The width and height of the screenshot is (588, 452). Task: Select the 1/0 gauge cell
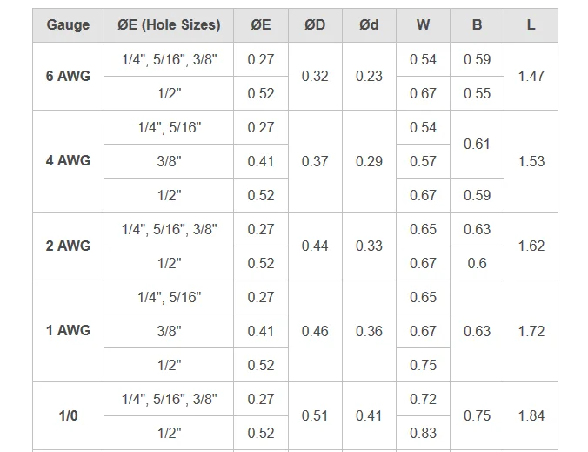(x=68, y=415)
